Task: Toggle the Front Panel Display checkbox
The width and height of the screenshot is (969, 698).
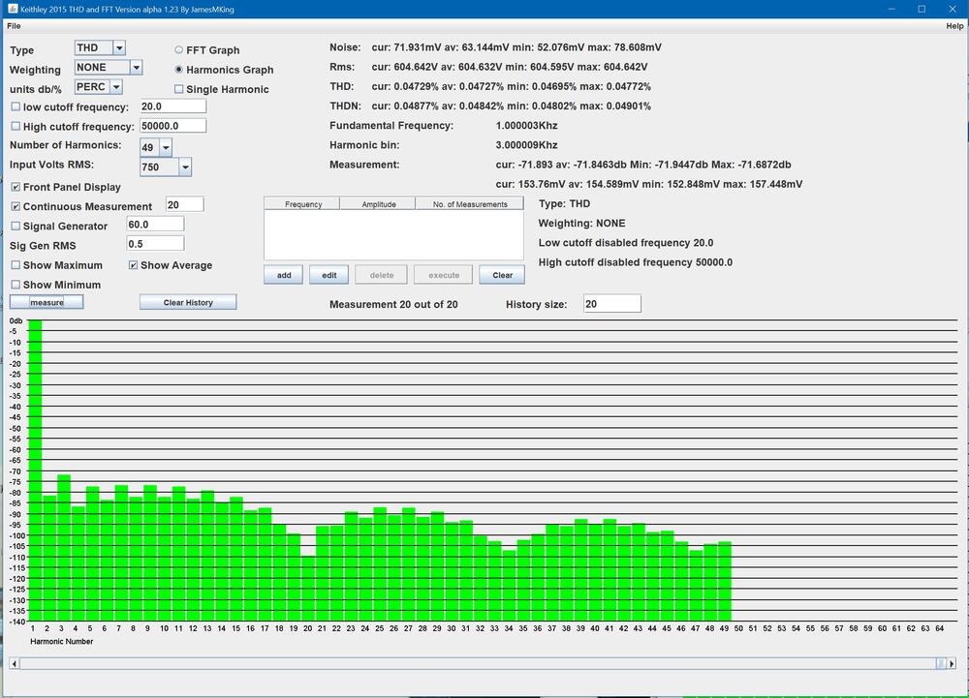Action: (x=16, y=187)
